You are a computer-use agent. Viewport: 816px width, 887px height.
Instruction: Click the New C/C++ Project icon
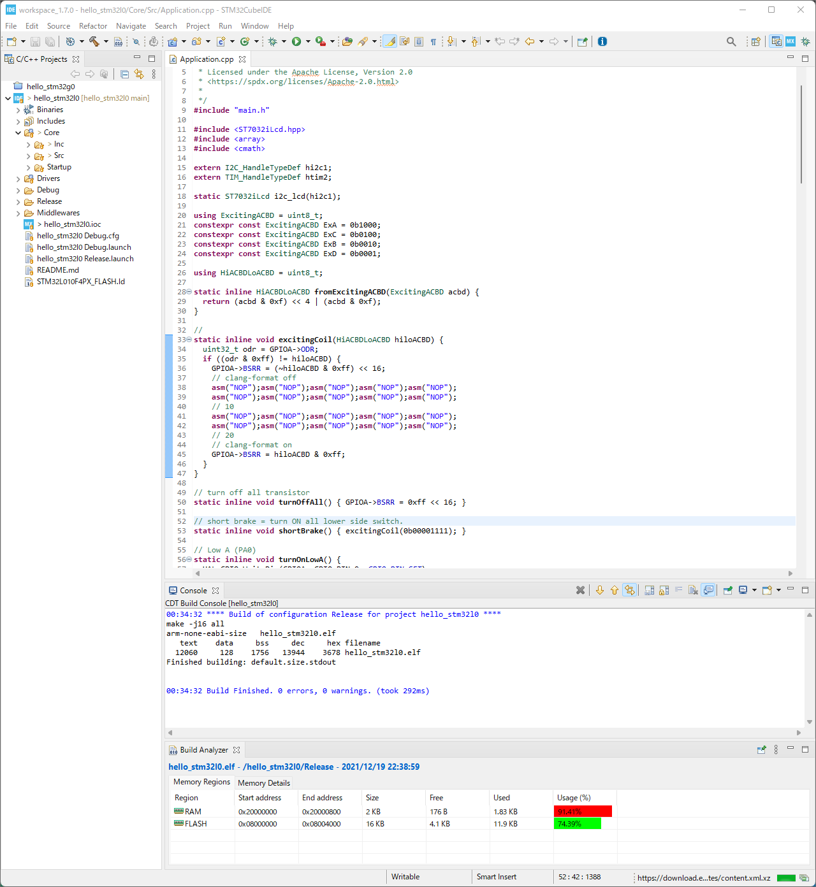[x=172, y=41]
